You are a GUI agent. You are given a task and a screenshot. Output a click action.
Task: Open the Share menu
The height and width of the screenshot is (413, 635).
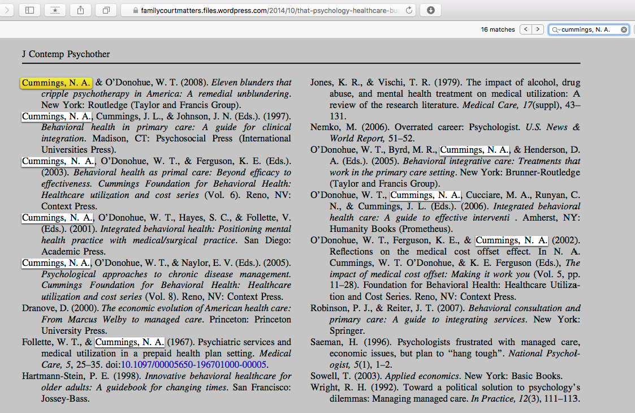tap(80, 10)
